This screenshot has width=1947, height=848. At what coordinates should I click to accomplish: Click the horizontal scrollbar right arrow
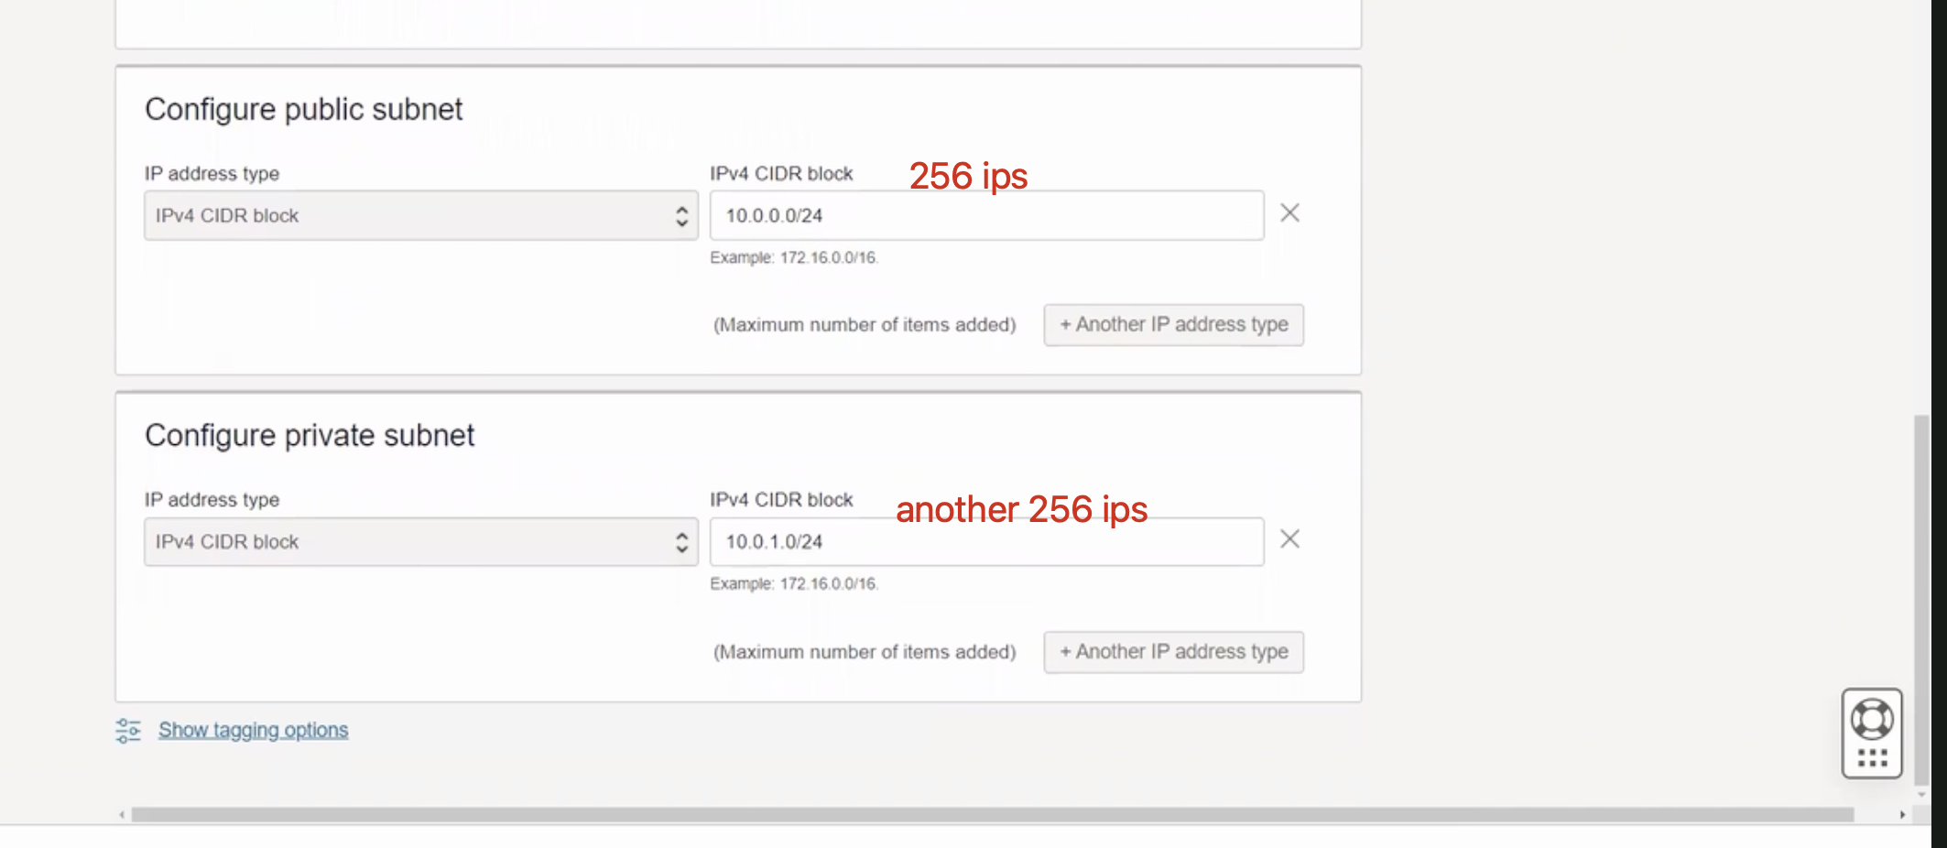tap(1902, 815)
